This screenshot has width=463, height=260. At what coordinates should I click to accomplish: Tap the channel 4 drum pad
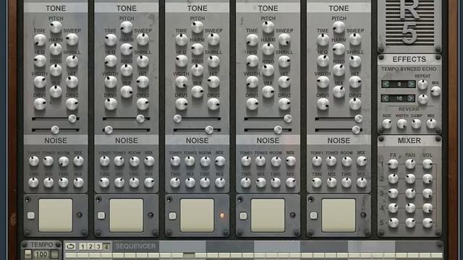coord(268,215)
